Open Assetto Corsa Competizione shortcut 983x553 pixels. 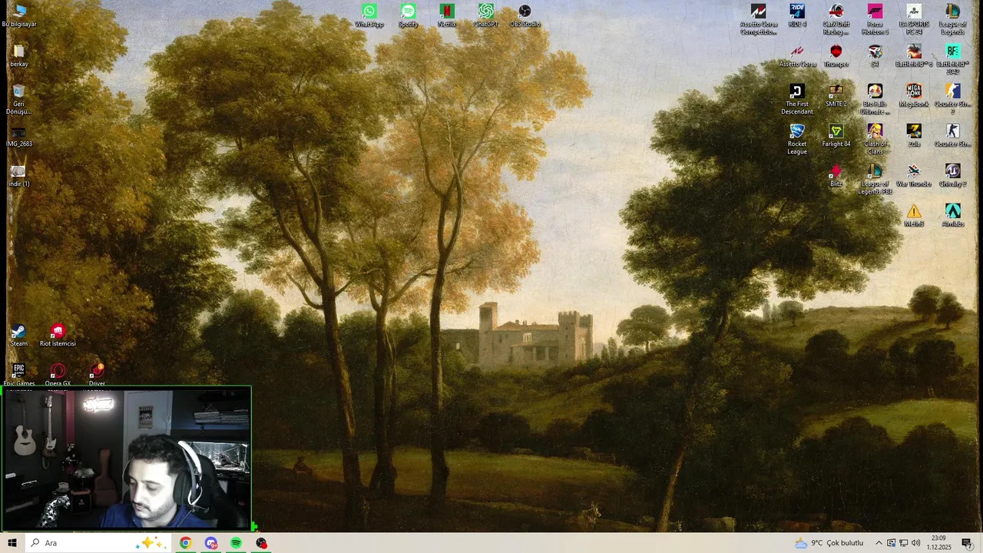coord(758,19)
